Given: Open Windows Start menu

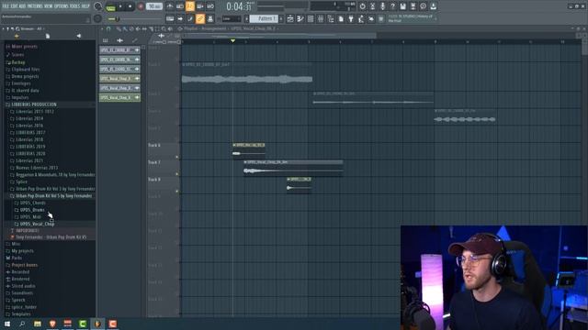Looking at the screenshot, I should (7, 324).
